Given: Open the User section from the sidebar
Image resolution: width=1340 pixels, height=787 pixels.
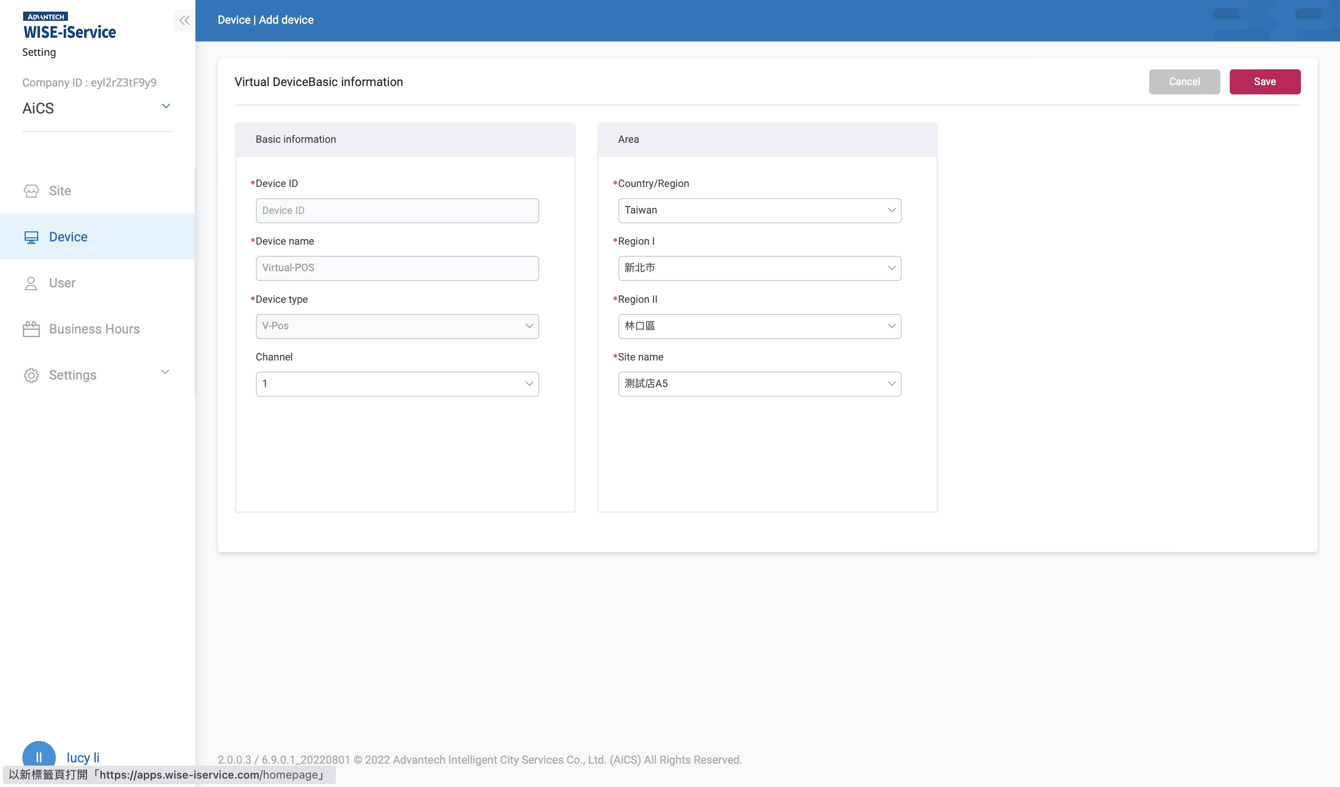Looking at the screenshot, I should [62, 282].
